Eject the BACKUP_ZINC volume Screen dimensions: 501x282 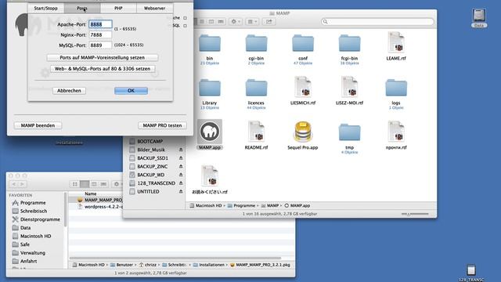click(181, 166)
